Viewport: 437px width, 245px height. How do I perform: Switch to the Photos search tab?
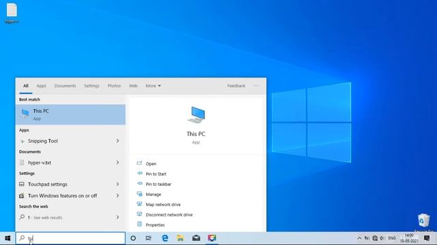coord(114,86)
